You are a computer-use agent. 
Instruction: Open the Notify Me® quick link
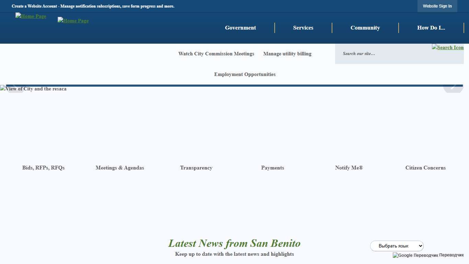pyautogui.click(x=349, y=168)
